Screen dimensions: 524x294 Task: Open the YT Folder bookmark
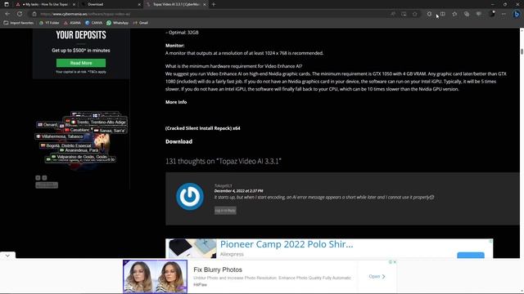tap(49, 23)
